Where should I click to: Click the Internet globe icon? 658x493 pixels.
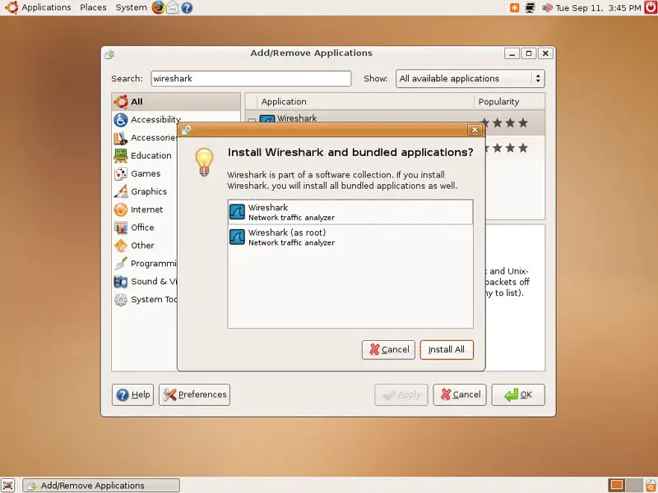[121, 210]
